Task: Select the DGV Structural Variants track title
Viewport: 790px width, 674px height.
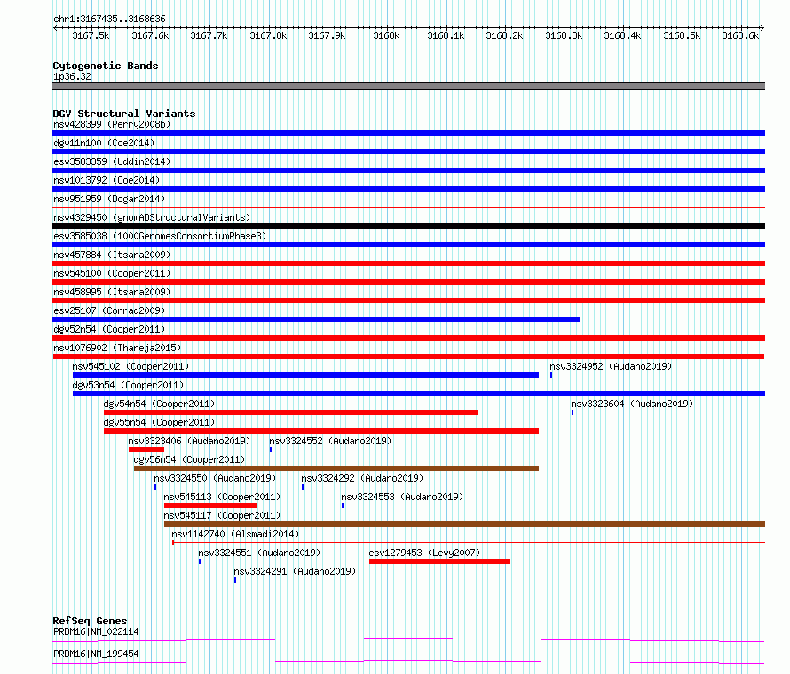Action: (124, 114)
